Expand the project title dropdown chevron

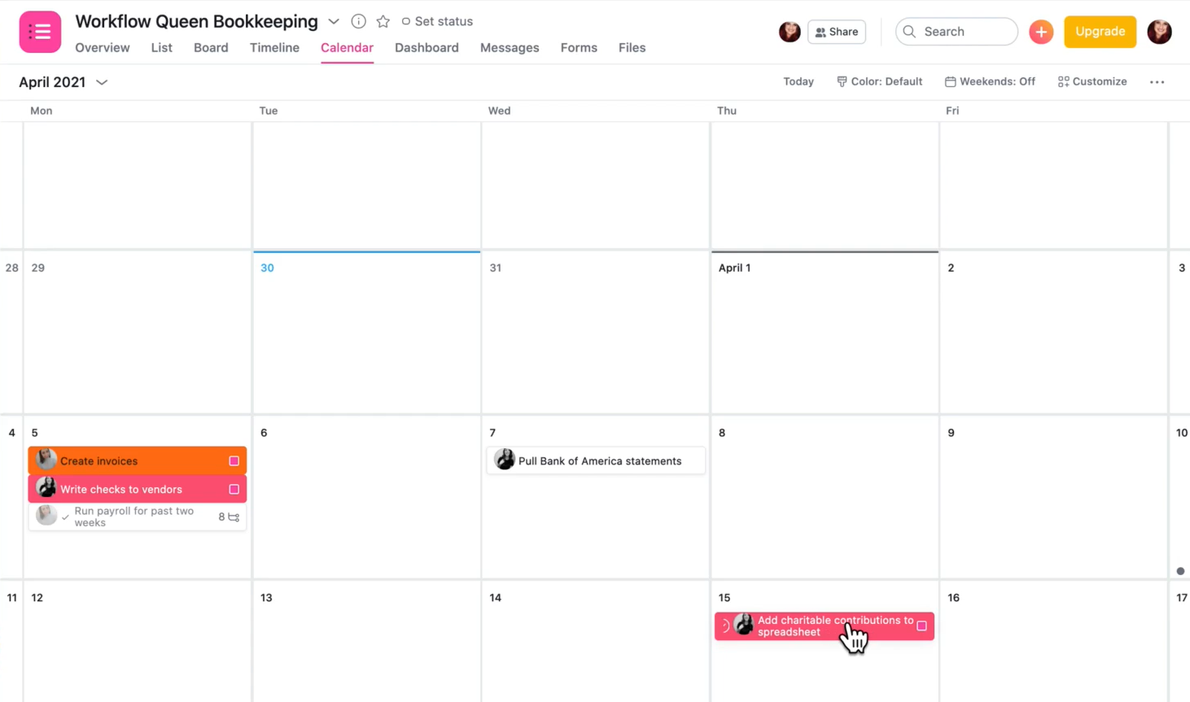click(334, 21)
